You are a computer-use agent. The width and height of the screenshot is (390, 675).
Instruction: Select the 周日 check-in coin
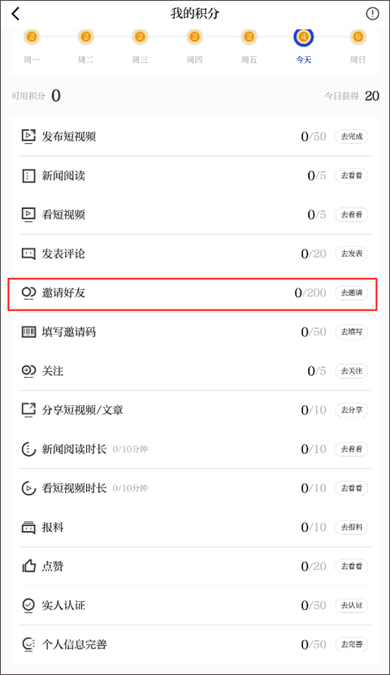click(x=357, y=37)
